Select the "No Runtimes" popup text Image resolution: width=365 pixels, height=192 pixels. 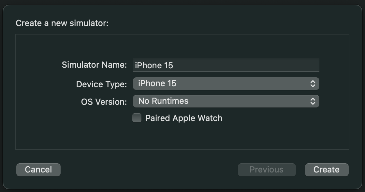pyautogui.click(x=163, y=101)
